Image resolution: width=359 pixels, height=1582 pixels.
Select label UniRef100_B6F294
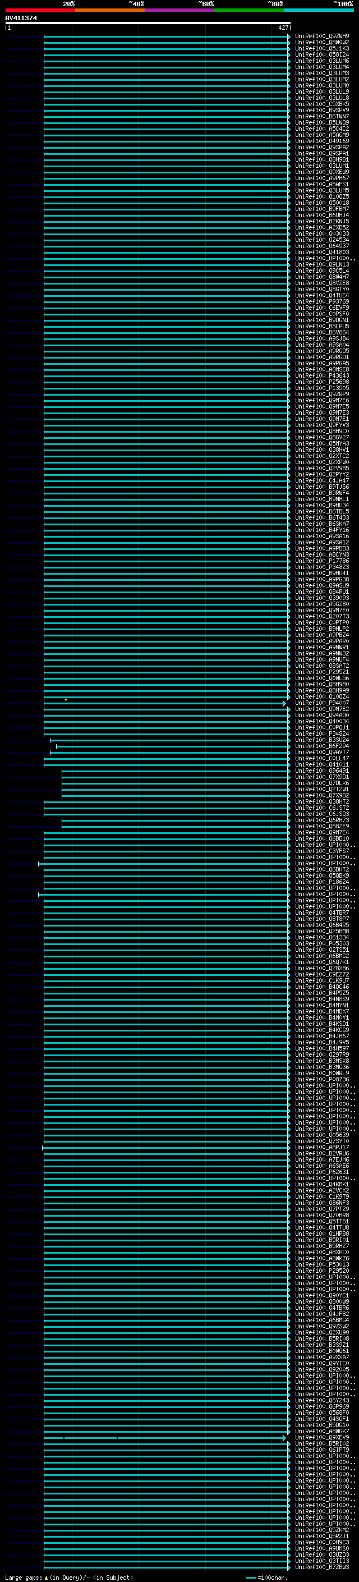tap(322, 746)
